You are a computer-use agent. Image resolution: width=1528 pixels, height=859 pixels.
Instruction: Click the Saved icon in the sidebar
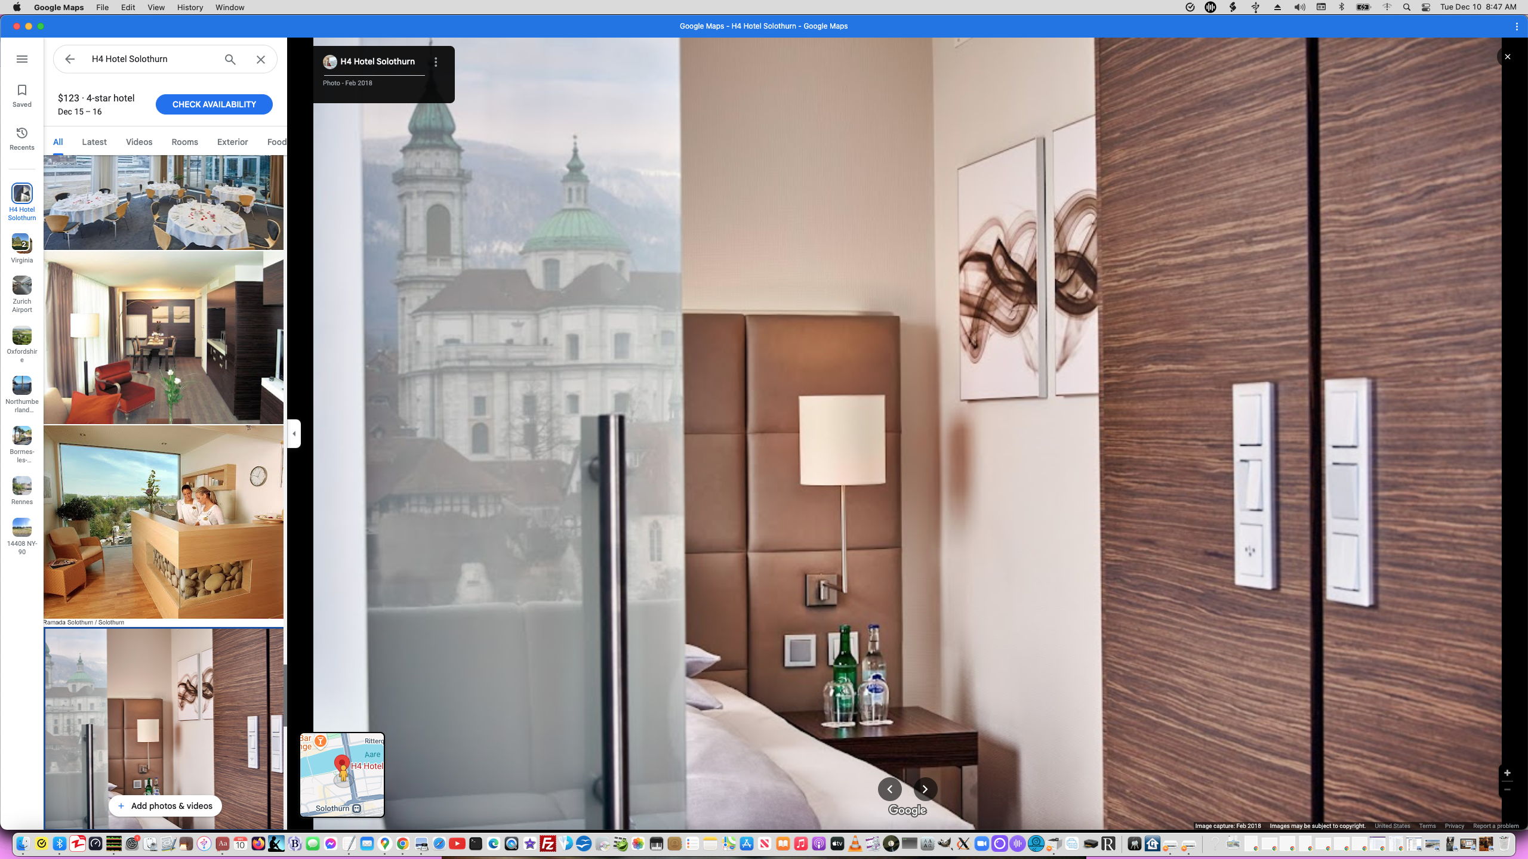coord(22,94)
